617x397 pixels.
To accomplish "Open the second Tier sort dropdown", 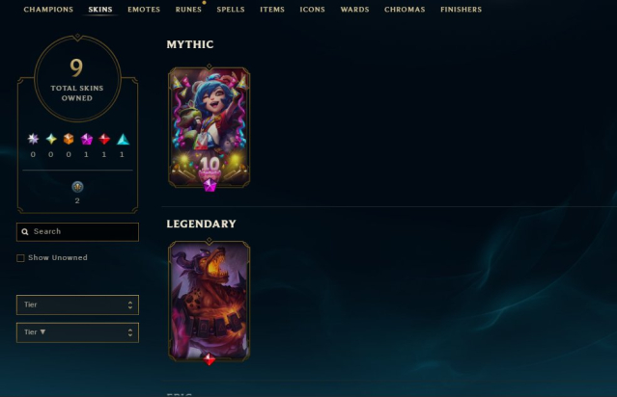I will tap(77, 332).
